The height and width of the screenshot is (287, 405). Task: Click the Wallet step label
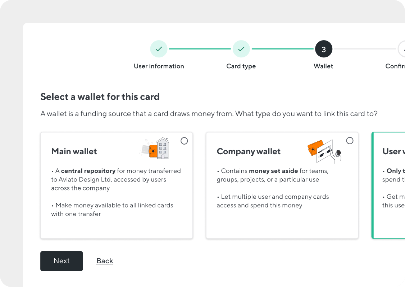[323, 66]
